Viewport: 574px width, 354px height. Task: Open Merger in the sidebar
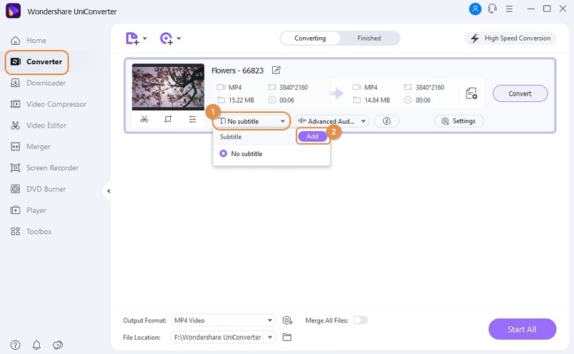(x=30, y=147)
